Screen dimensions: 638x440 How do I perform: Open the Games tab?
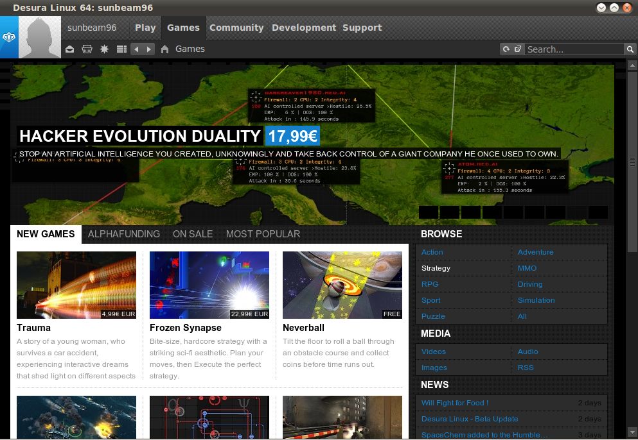(x=184, y=28)
